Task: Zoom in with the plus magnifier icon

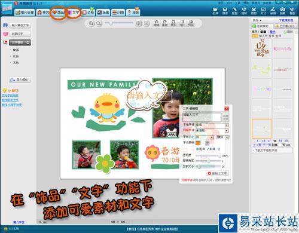Action: pyautogui.click(x=91, y=23)
